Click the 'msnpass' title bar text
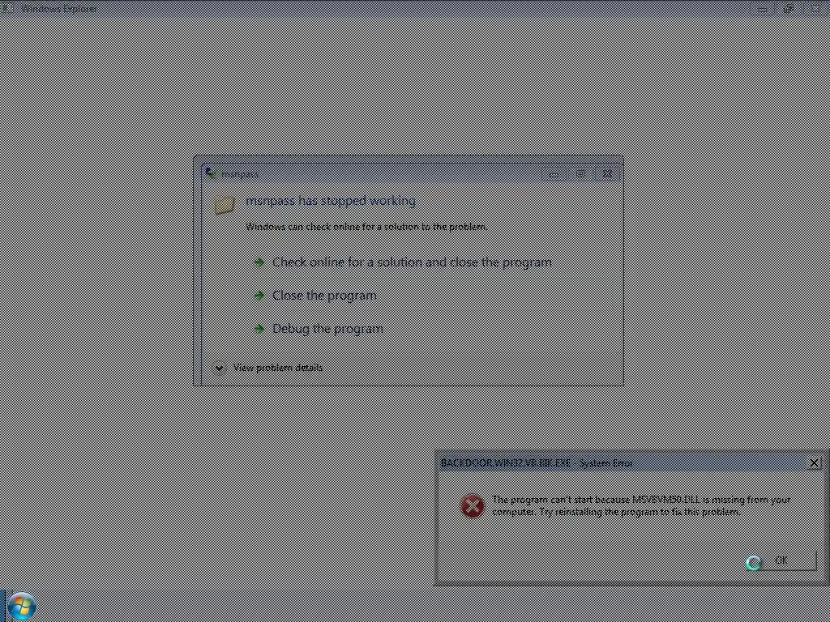The height and width of the screenshot is (622, 830). pos(240,174)
